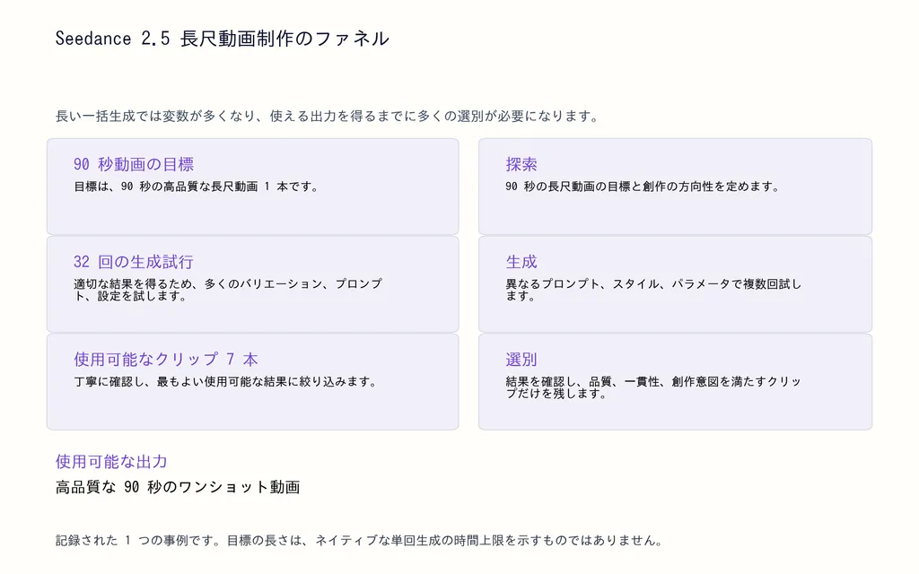Click text '90 秒の長尺動画の目標と創作の方向性を定めます。'
This screenshot has height=574, width=919.
(x=643, y=187)
